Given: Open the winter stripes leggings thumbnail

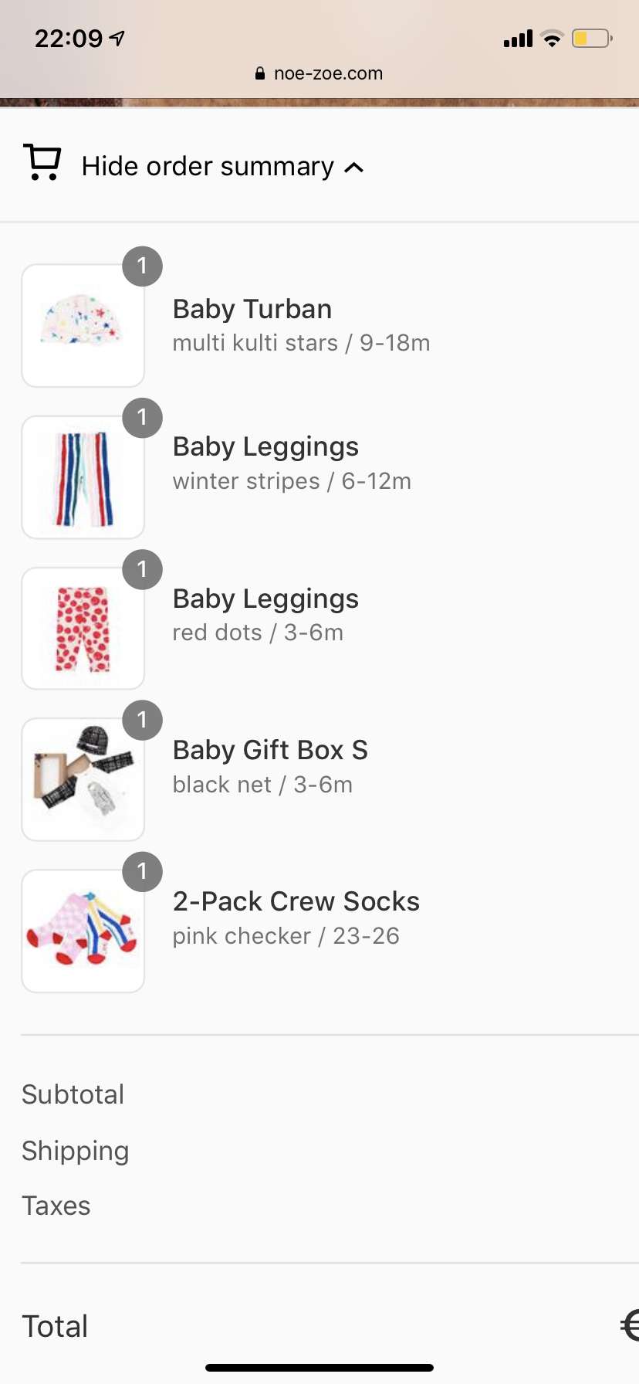Looking at the screenshot, I should coord(83,477).
